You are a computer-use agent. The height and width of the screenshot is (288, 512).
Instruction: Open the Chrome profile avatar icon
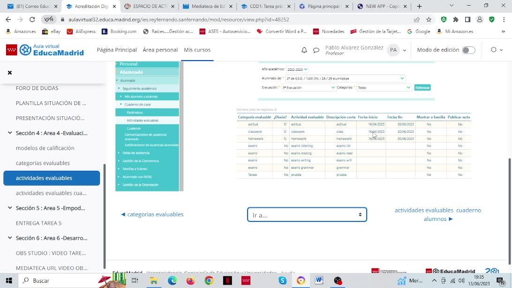pyautogui.click(x=480, y=20)
